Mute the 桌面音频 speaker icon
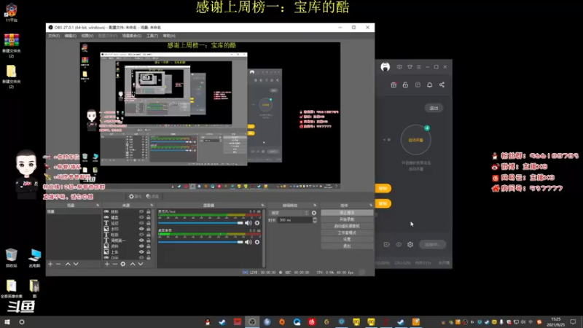The width and height of the screenshot is (583, 328). pos(248,242)
